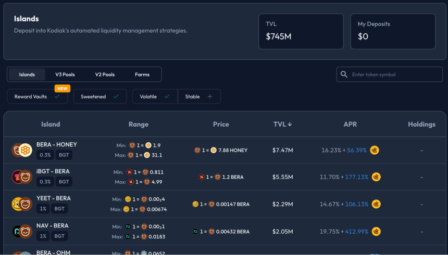Image resolution: width=448 pixels, height=255 pixels.
Task: Switch to the Farms tab
Action: coord(142,74)
